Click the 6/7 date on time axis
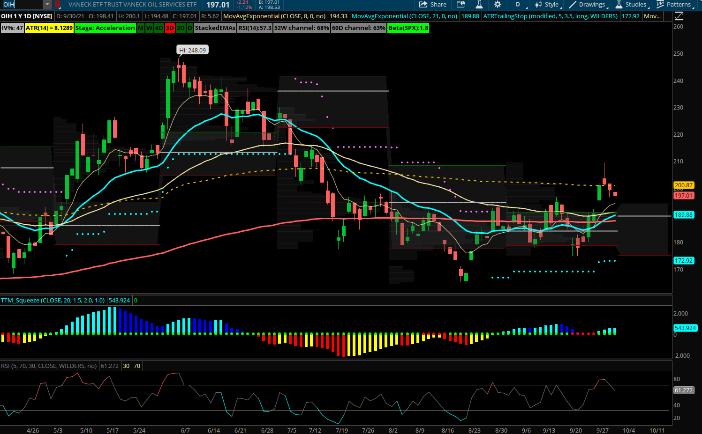The width and height of the screenshot is (702, 434). 185,430
